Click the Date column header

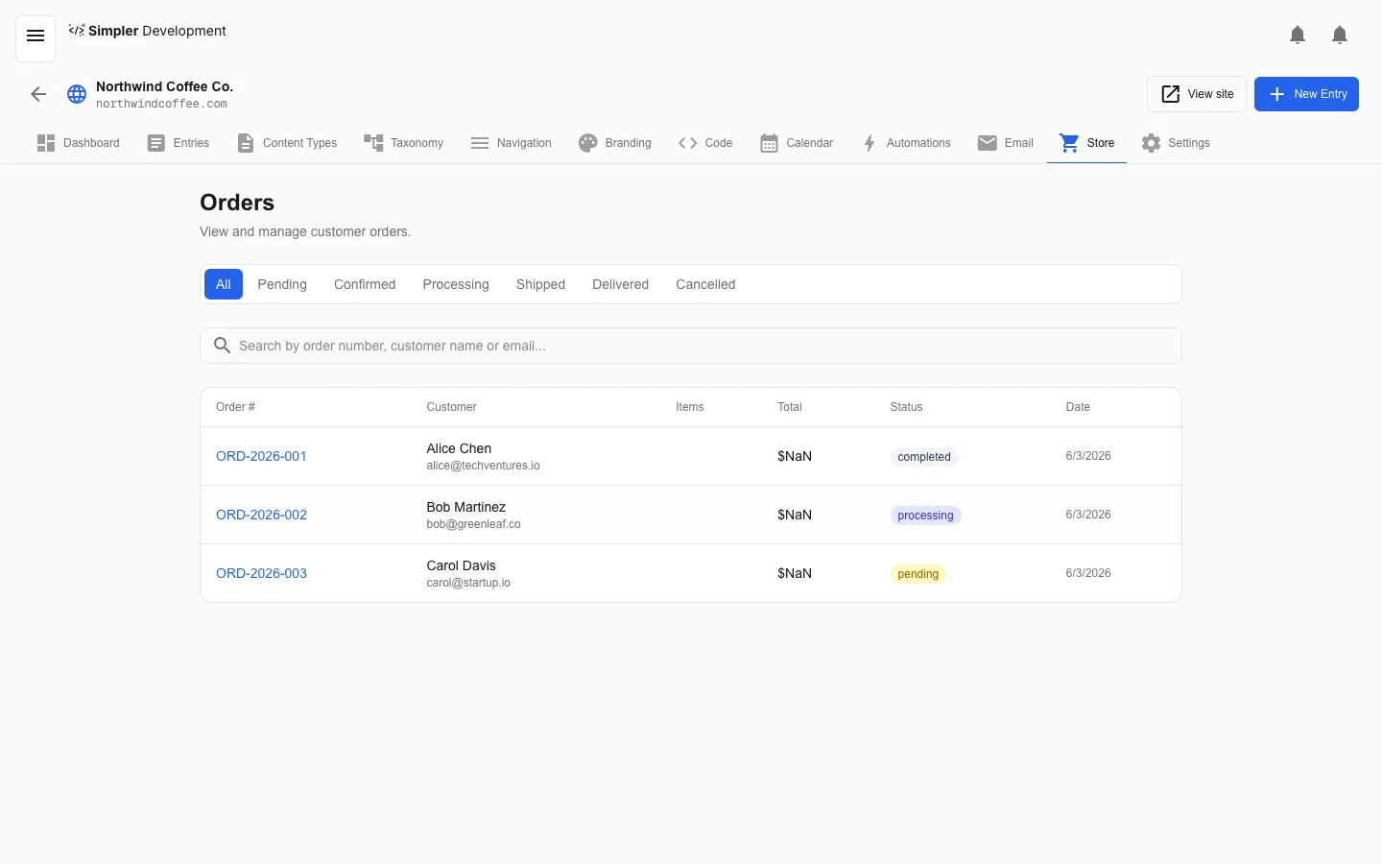point(1078,407)
